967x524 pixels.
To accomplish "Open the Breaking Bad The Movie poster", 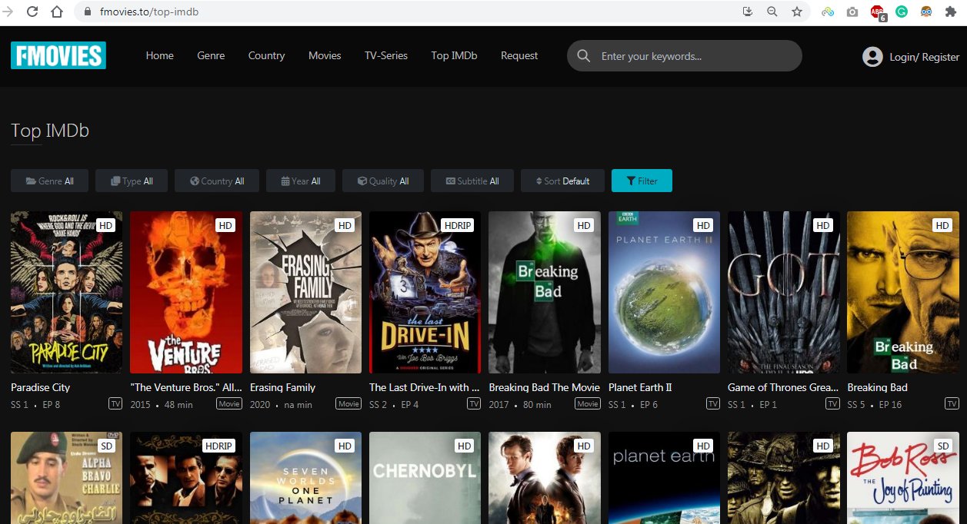I will pyautogui.click(x=545, y=293).
